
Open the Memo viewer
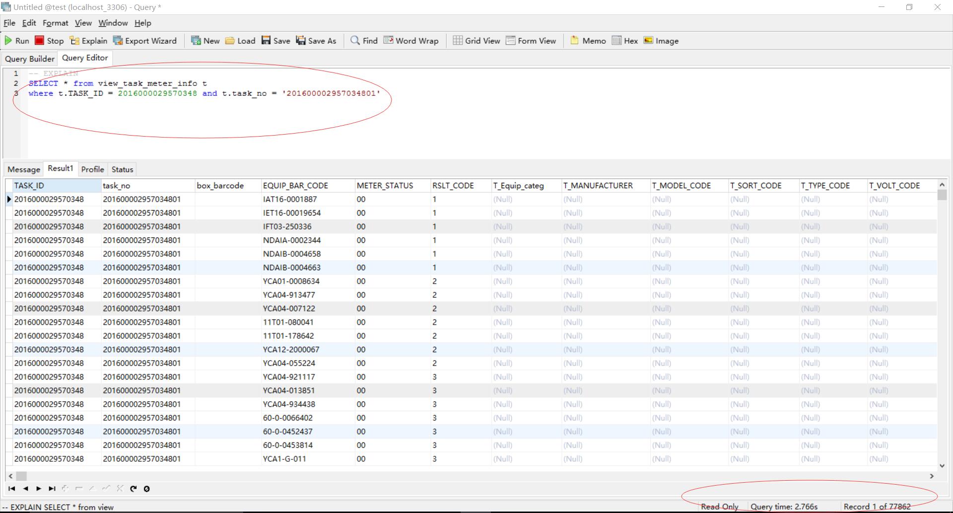coord(588,41)
